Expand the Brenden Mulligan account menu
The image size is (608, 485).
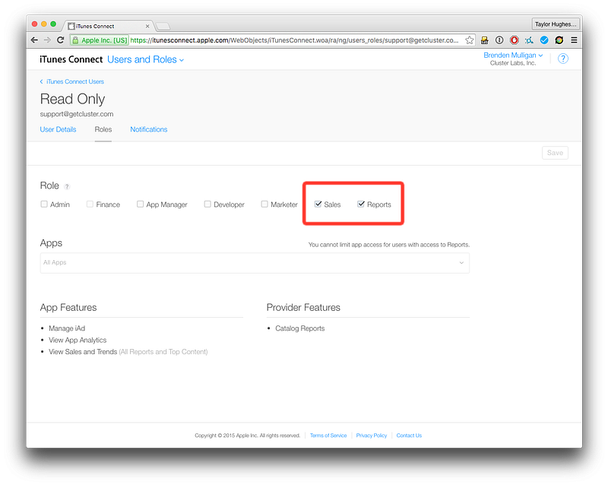tap(513, 55)
